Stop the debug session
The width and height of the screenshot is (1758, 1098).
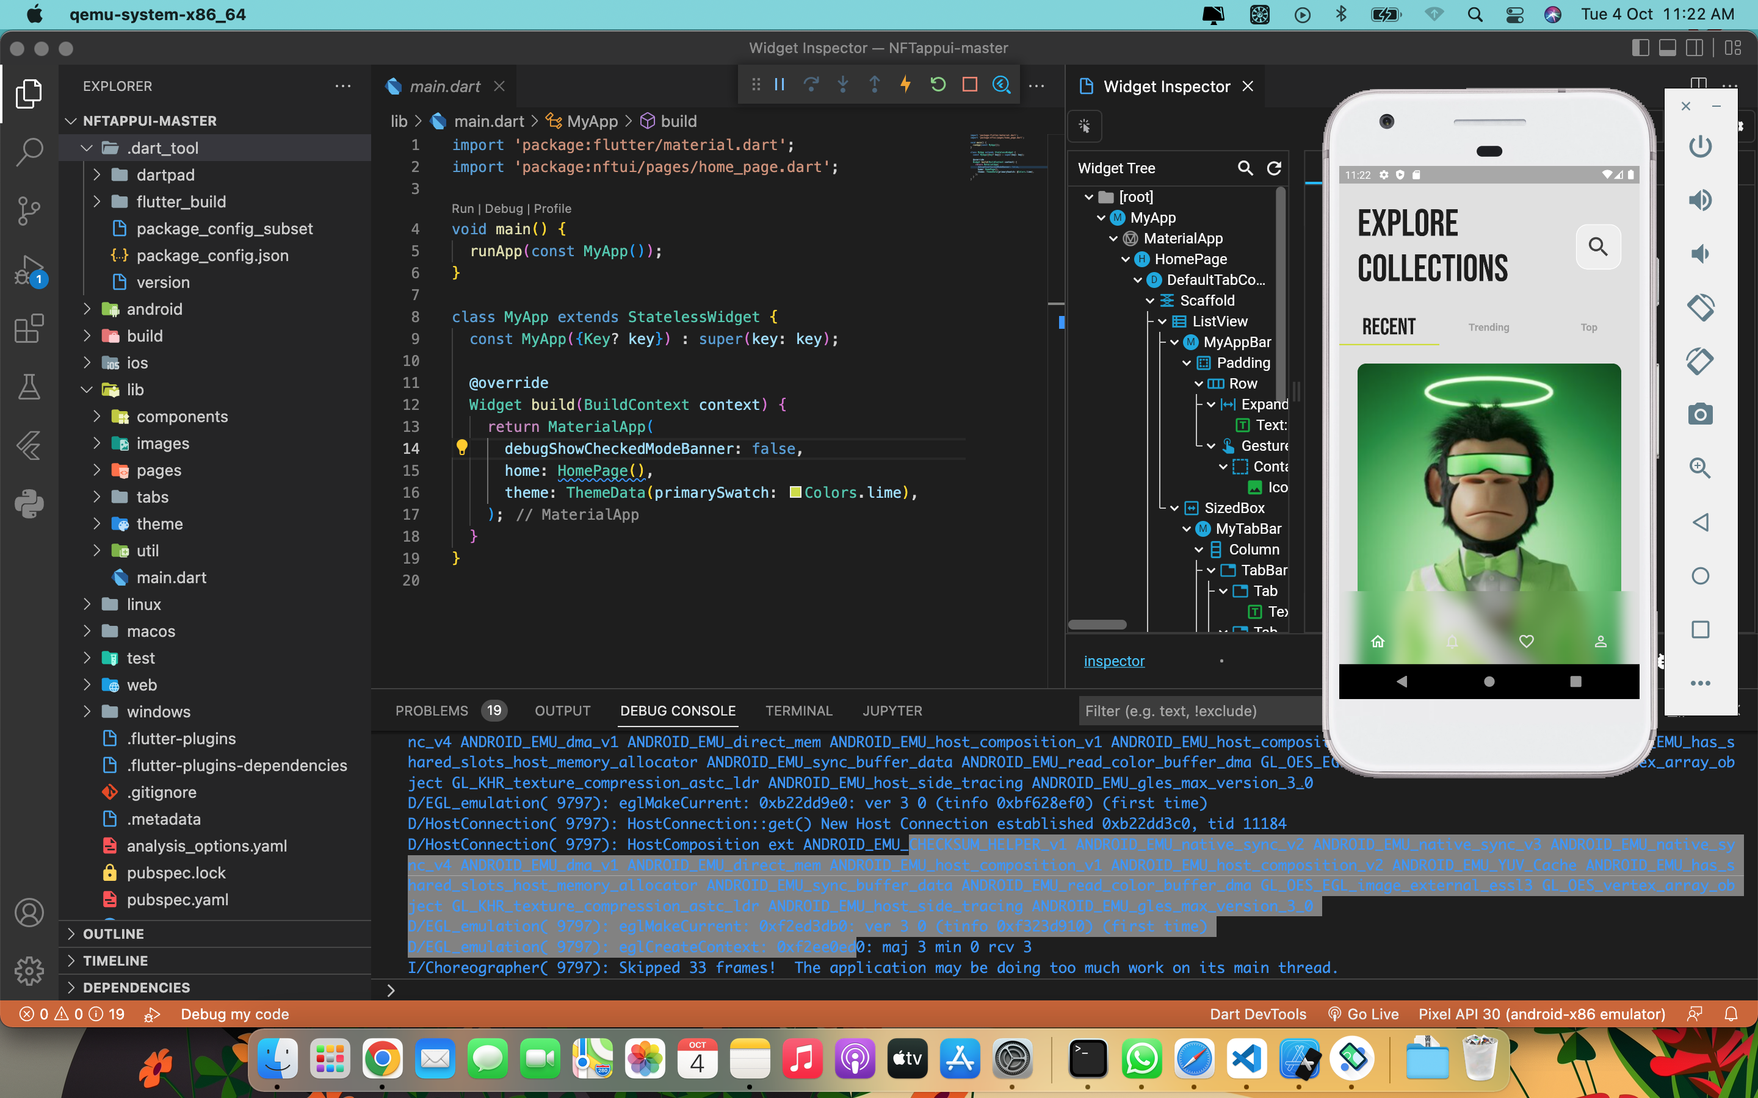point(969,84)
